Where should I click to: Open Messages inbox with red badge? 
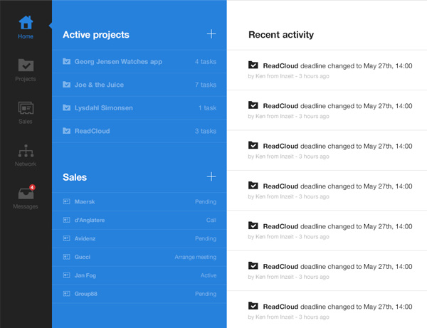point(26,196)
